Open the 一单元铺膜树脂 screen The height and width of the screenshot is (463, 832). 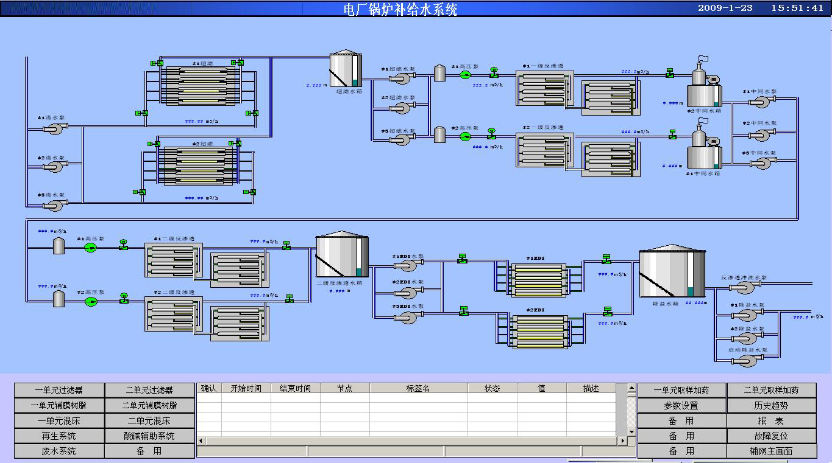pos(59,405)
